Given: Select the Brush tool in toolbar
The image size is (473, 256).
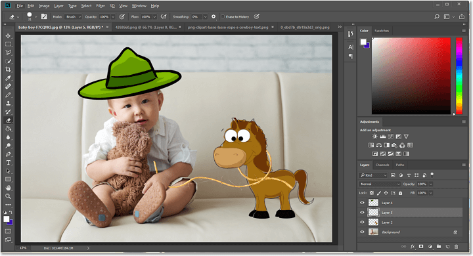Looking at the screenshot, I should coord(8,95).
